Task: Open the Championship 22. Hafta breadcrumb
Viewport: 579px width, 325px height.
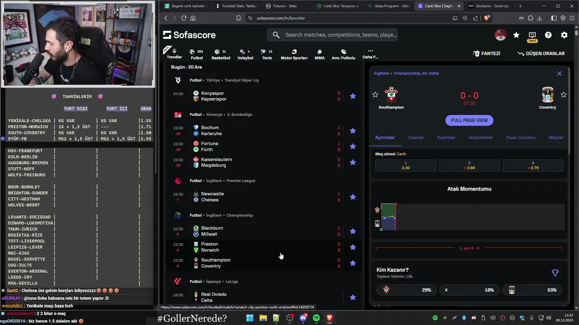Action: pyautogui.click(x=416, y=73)
